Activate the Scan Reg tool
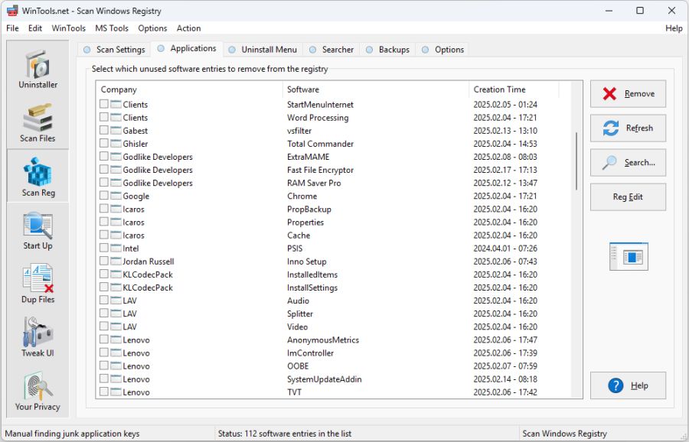The height and width of the screenshot is (442, 689). tap(37, 176)
